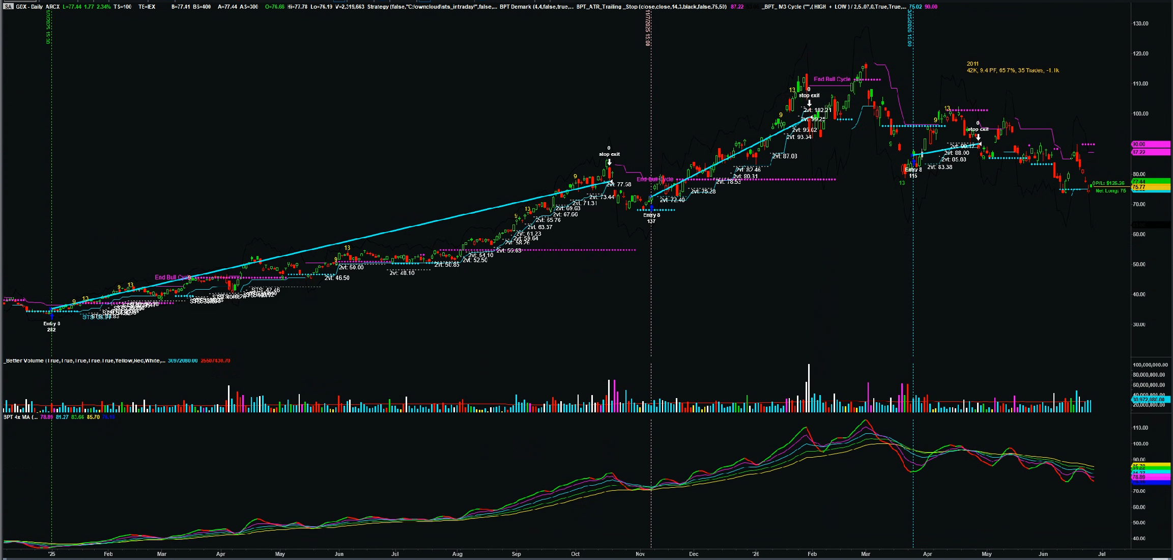The height and width of the screenshot is (560, 1173).
Task: Select the _Better Volume indicator label
Action: point(84,360)
